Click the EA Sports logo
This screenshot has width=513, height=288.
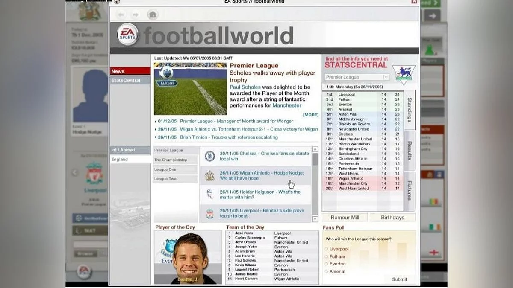coord(127,35)
